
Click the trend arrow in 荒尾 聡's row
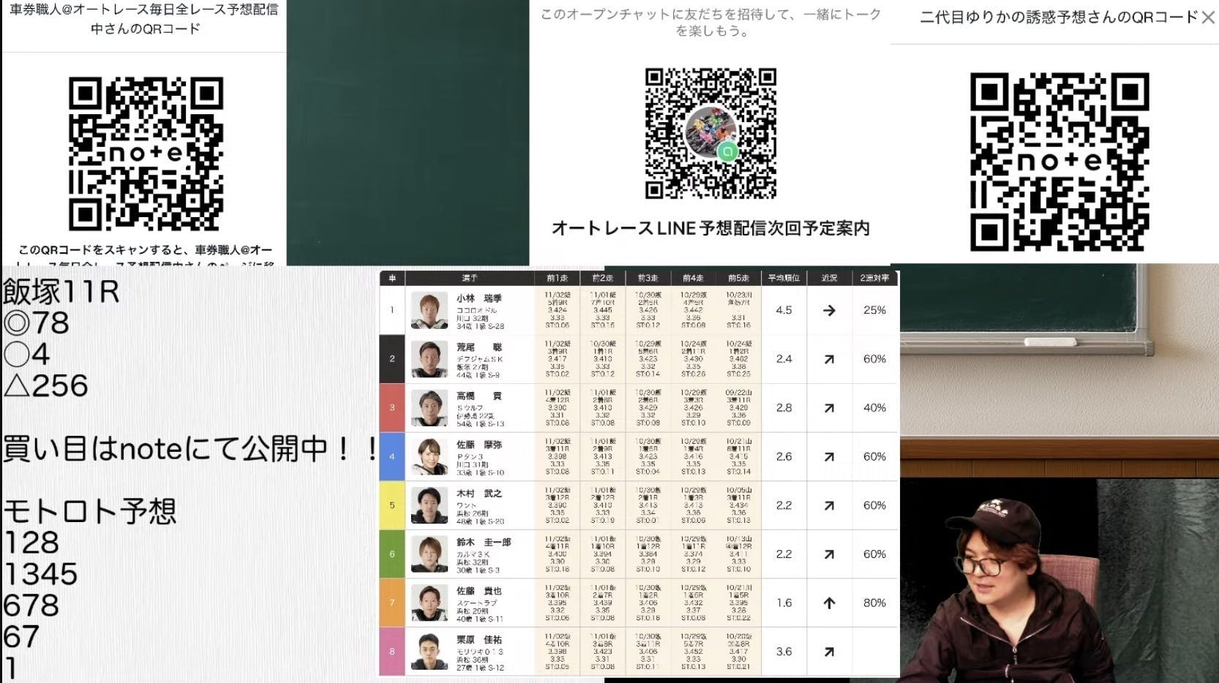(x=828, y=359)
